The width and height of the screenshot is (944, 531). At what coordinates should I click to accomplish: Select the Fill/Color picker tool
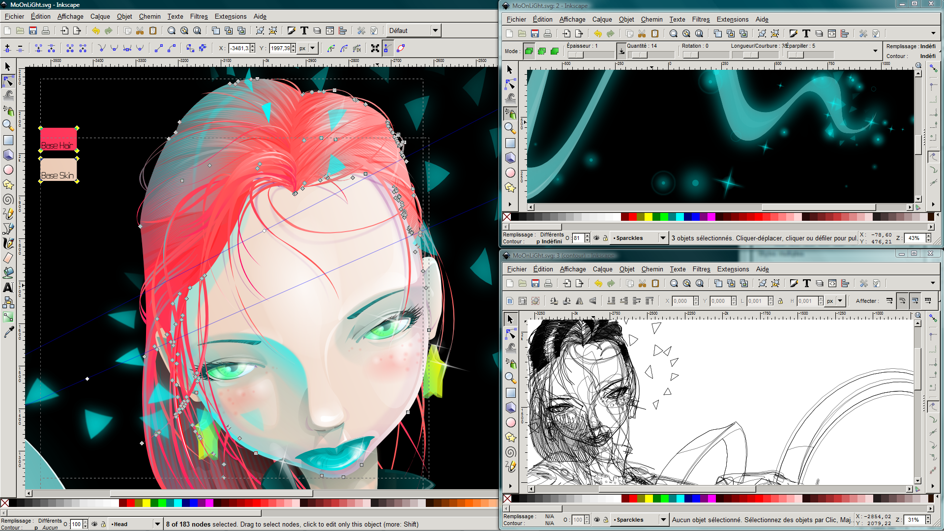click(x=9, y=331)
